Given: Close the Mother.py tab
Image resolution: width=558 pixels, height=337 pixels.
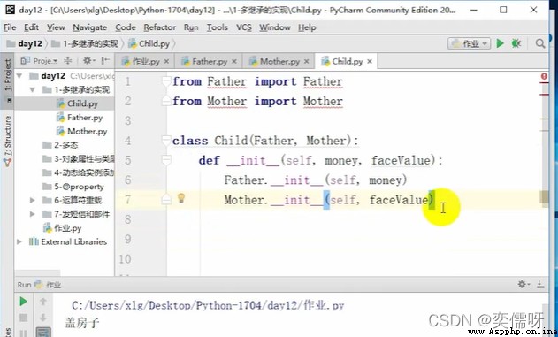Looking at the screenshot, I should point(306,62).
